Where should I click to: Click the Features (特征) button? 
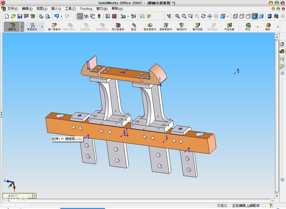(x=248, y=27)
